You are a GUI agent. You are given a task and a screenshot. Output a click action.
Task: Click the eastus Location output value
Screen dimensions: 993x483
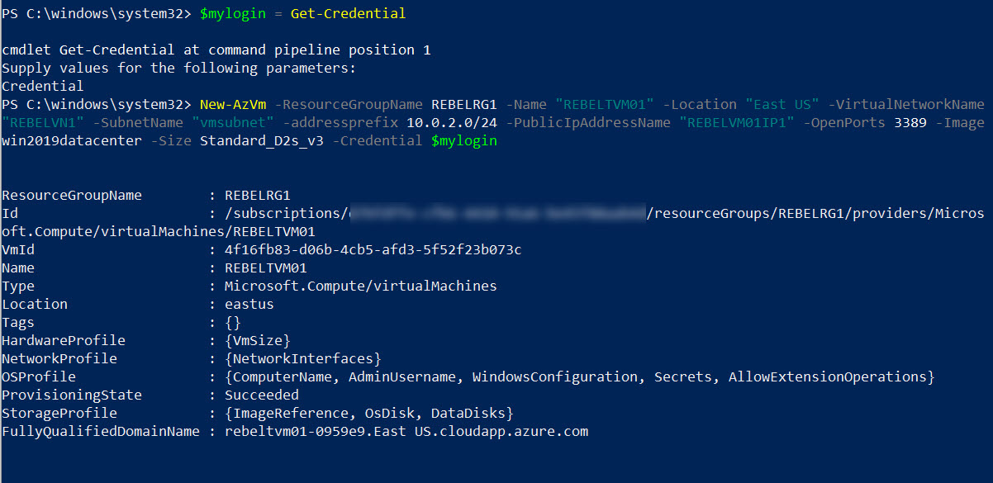pos(249,304)
